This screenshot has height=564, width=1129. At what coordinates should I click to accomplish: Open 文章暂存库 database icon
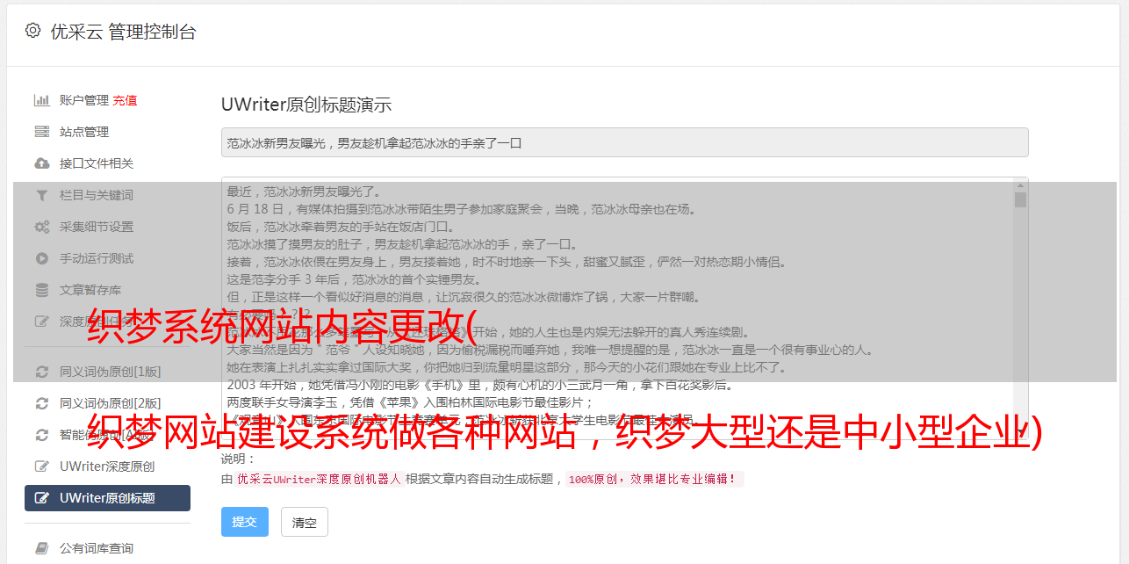41,290
